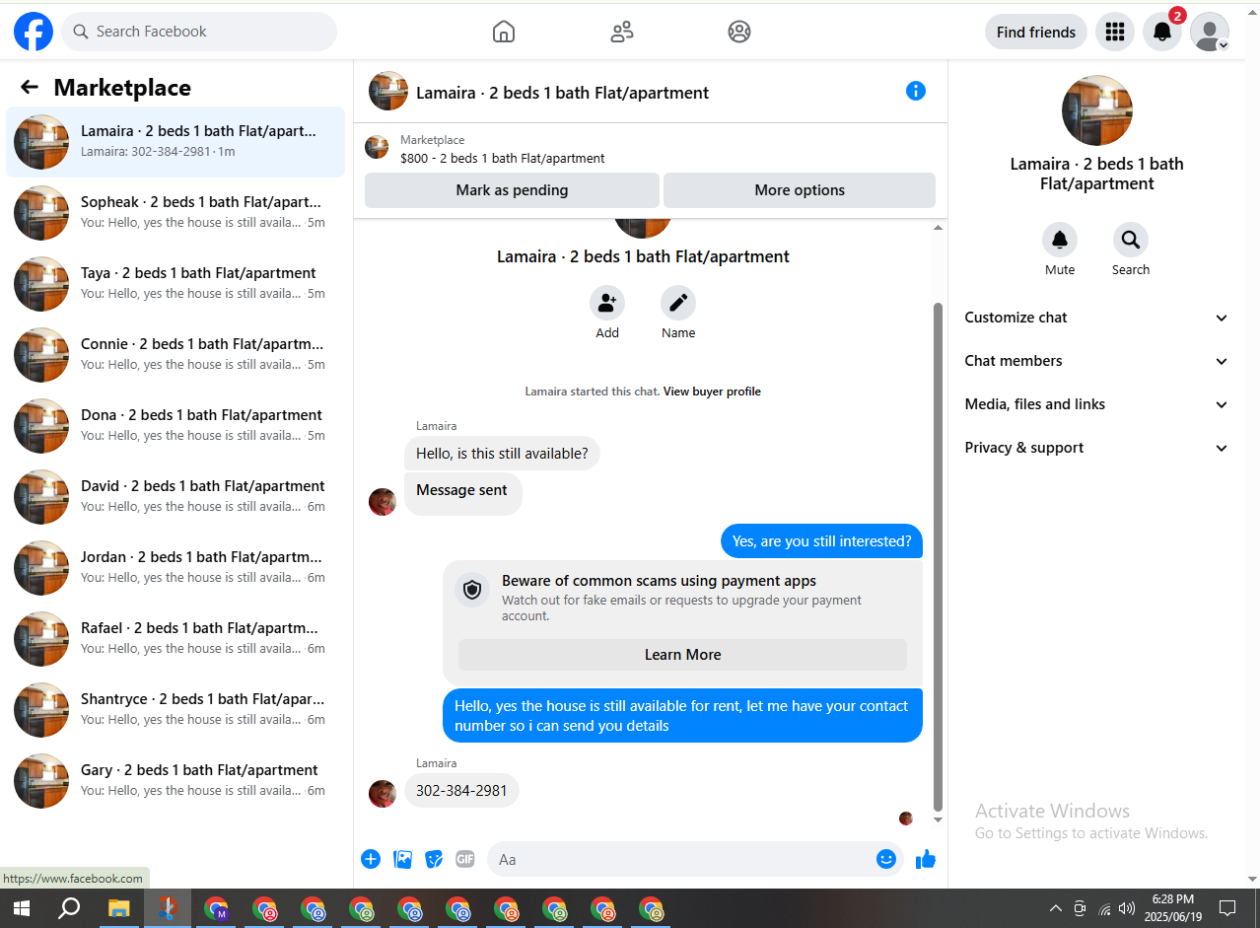Click scrollbar up arrow in chat
This screenshot has width=1260, height=928.
click(938, 228)
